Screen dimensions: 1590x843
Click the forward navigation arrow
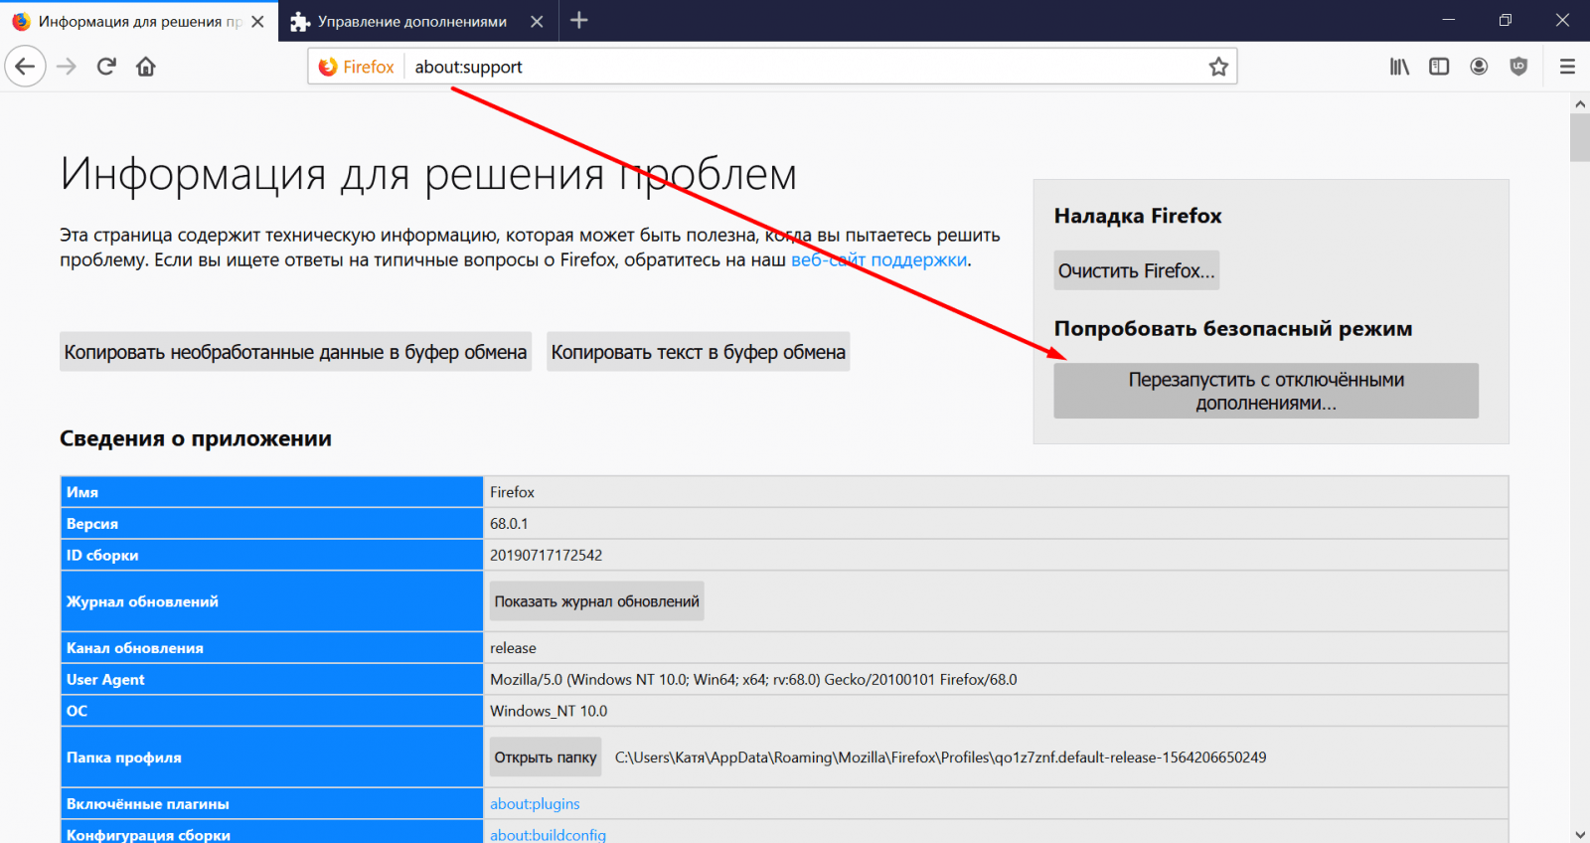pos(67,67)
